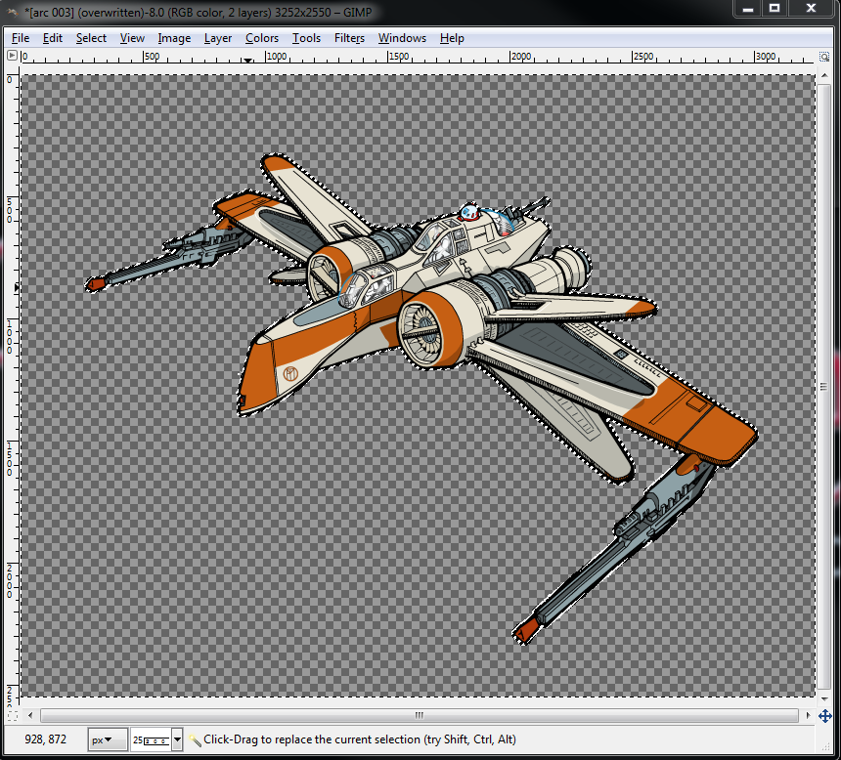Toggle zoom image when window size changes

[x=825, y=57]
